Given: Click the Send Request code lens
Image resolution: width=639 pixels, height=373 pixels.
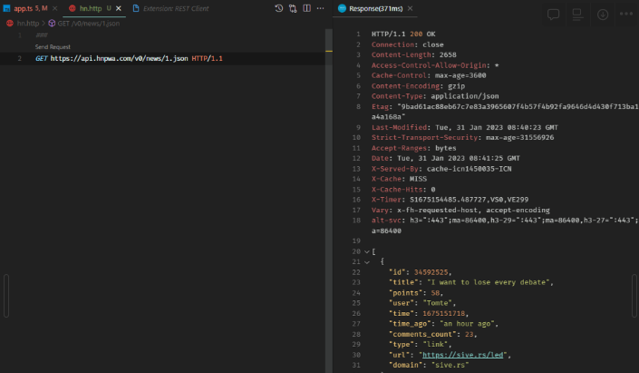Looking at the screenshot, I should [x=53, y=47].
